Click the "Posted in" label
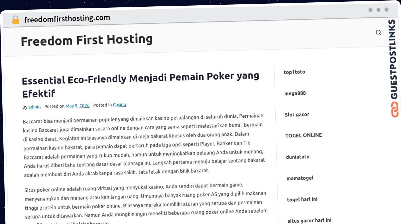 click(x=103, y=105)
